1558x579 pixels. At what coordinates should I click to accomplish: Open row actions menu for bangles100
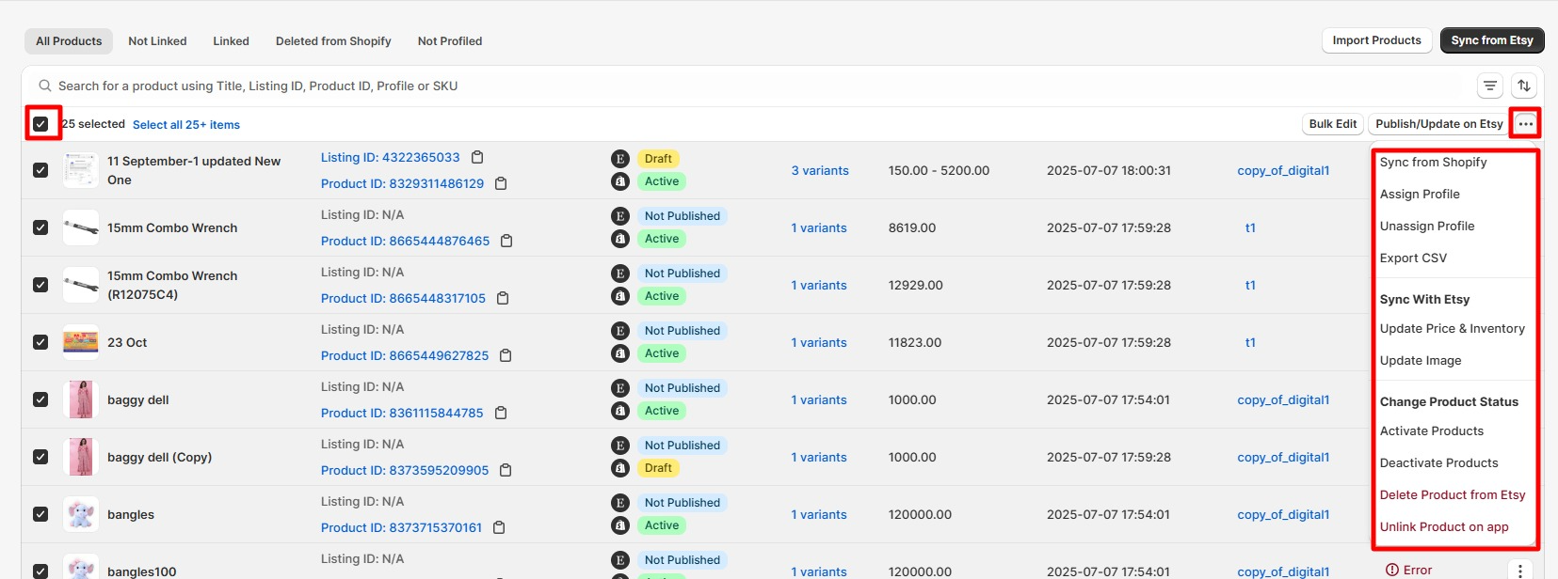coord(1519,570)
